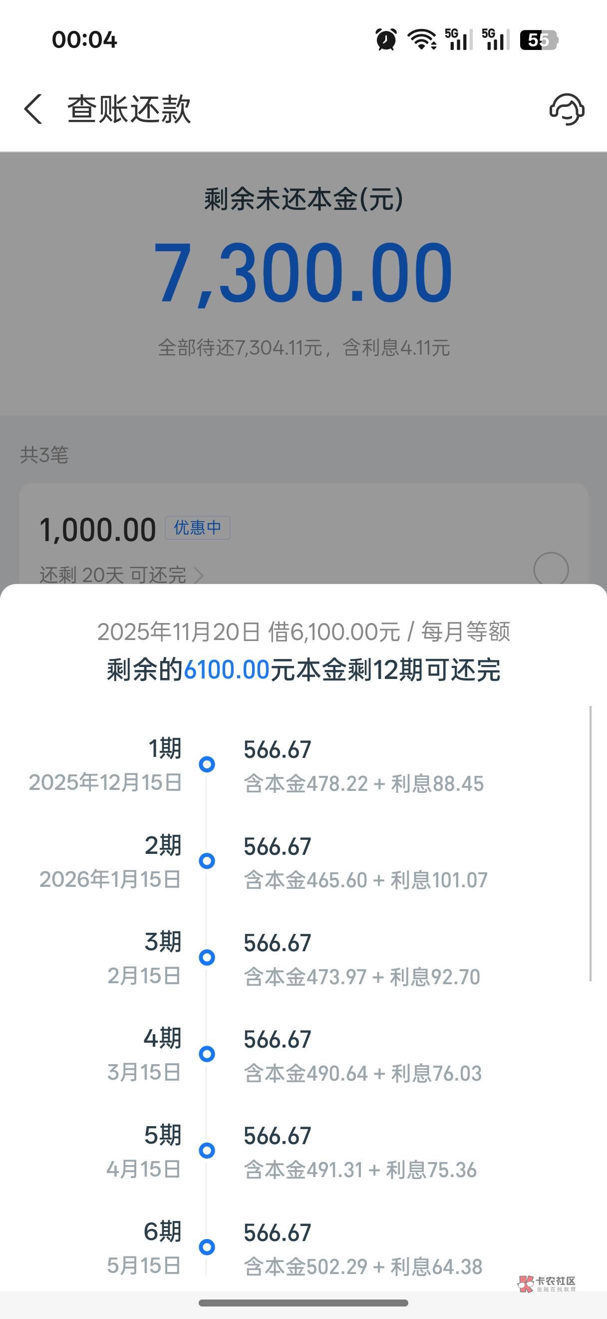Open customer service headset icon
The height and width of the screenshot is (1319, 607).
[x=567, y=109]
